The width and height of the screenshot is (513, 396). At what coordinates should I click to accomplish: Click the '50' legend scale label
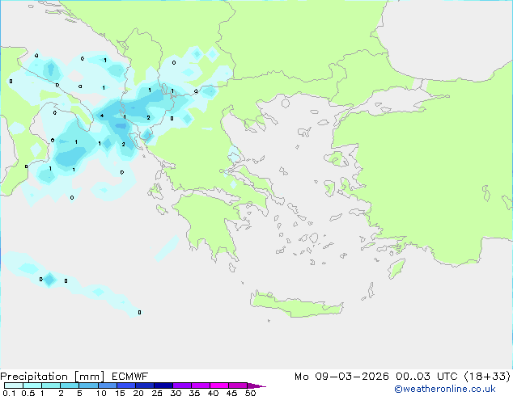click(250, 393)
